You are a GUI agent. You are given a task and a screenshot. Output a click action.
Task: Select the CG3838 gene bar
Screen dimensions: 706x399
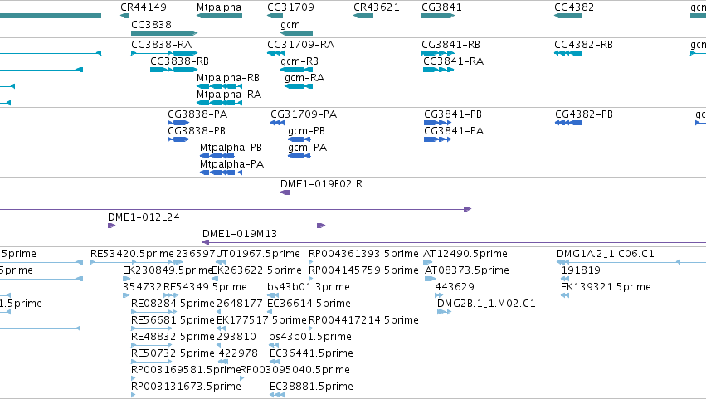164,33
